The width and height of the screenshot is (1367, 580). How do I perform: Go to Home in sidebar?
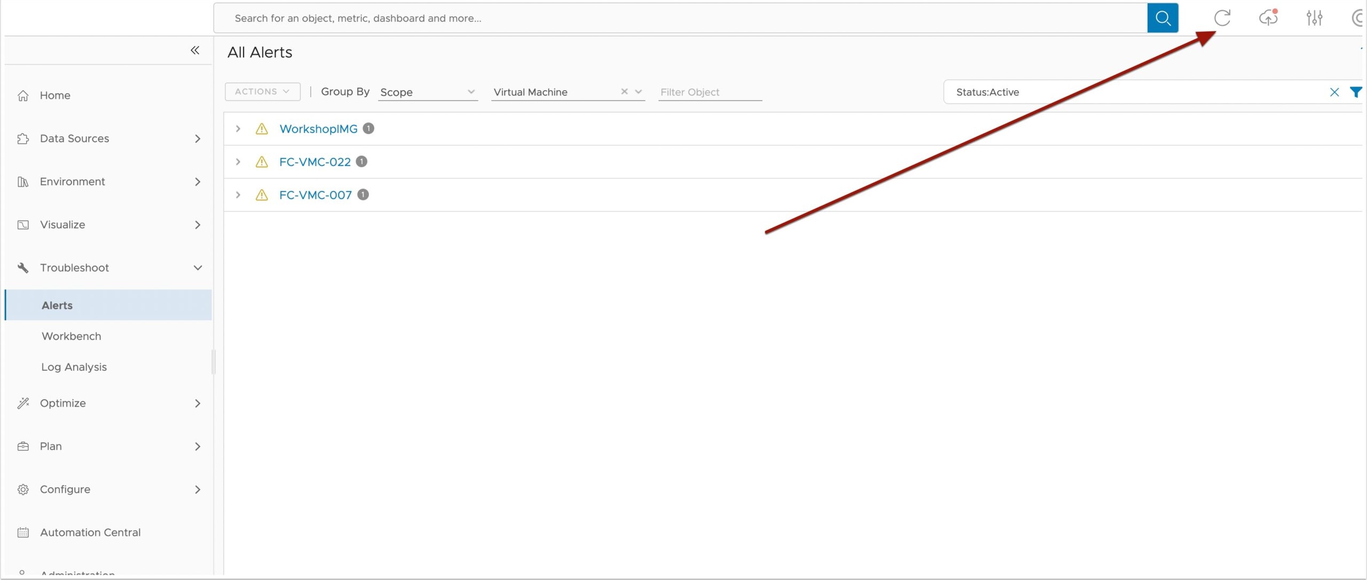pyautogui.click(x=55, y=96)
